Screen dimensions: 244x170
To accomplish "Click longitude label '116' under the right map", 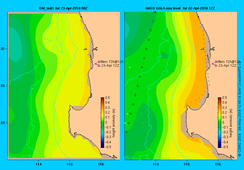I will 218,164.
